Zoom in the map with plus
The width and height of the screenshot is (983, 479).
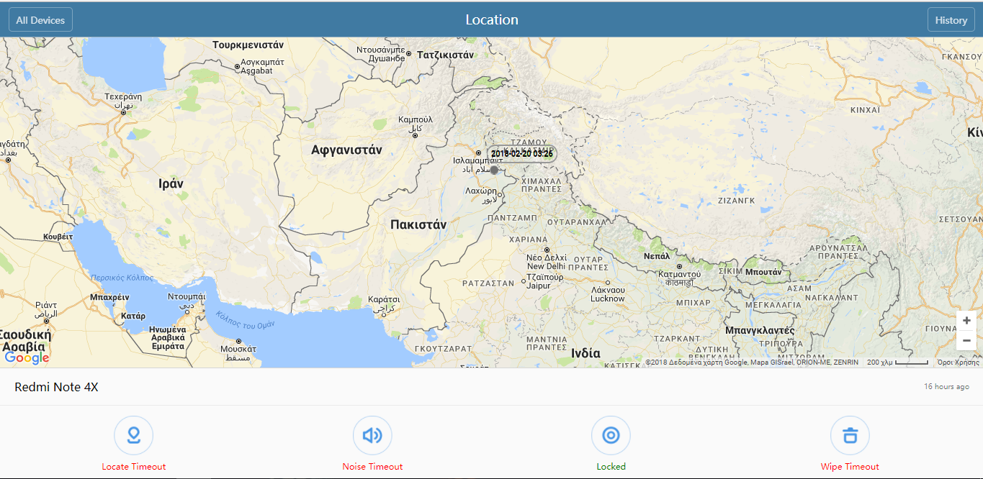(966, 321)
